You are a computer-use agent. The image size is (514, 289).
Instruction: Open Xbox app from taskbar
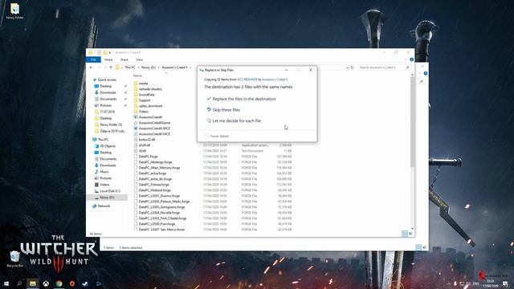(46, 283)
